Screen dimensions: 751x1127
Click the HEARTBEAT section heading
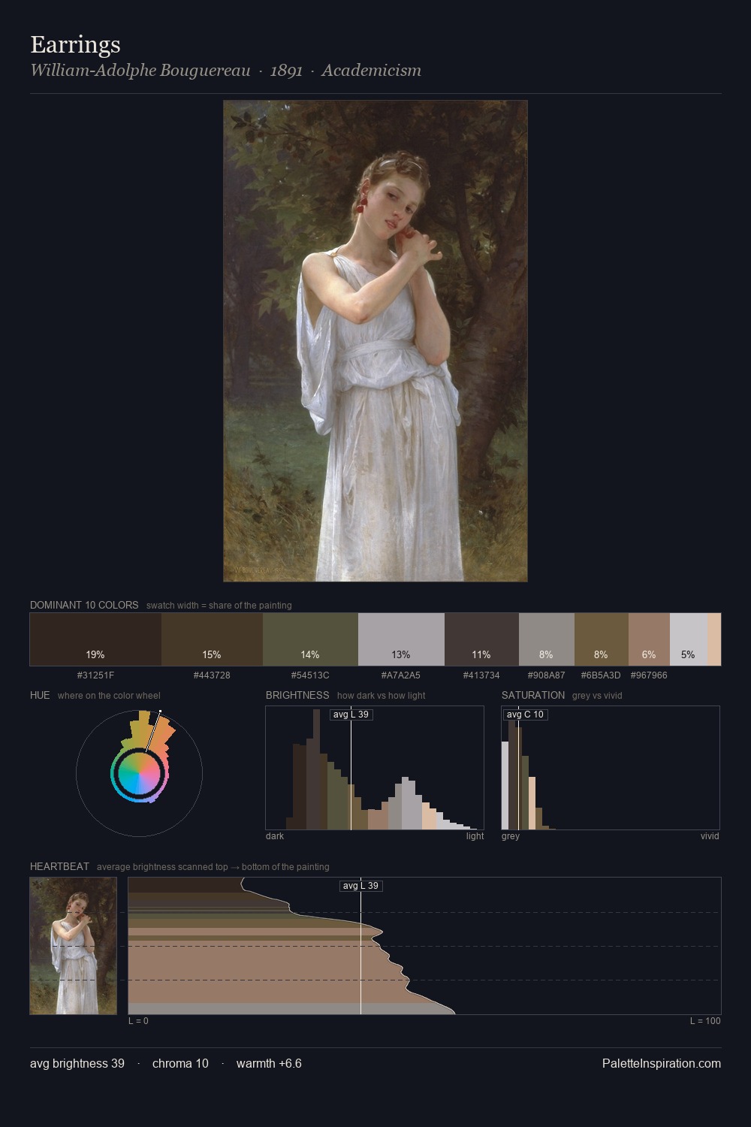(59, 866)
